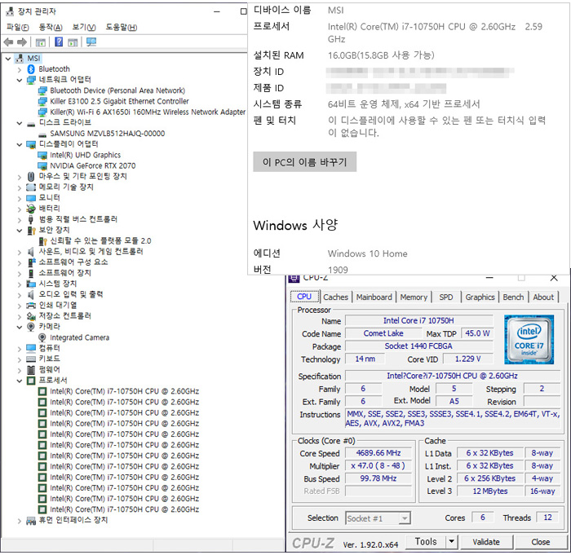Select the CPU tab in CPU-Z
Image resolution: width=571 pixels, height=555 pixels.
(304, 297)
